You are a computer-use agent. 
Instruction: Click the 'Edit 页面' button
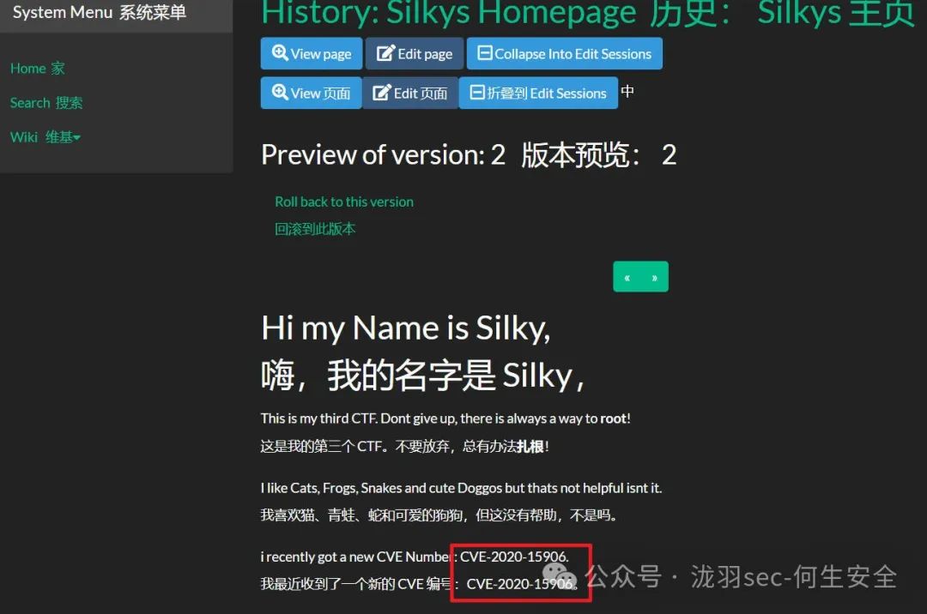pos(410,93)
